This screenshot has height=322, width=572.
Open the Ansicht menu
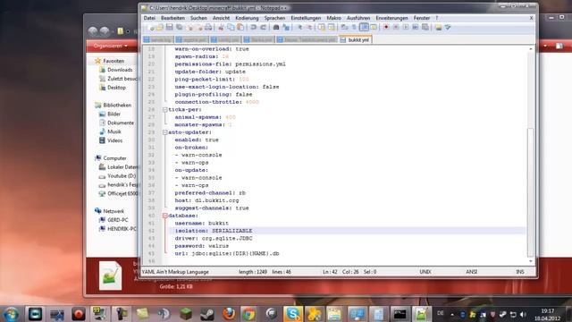click(x=221, y=18)
